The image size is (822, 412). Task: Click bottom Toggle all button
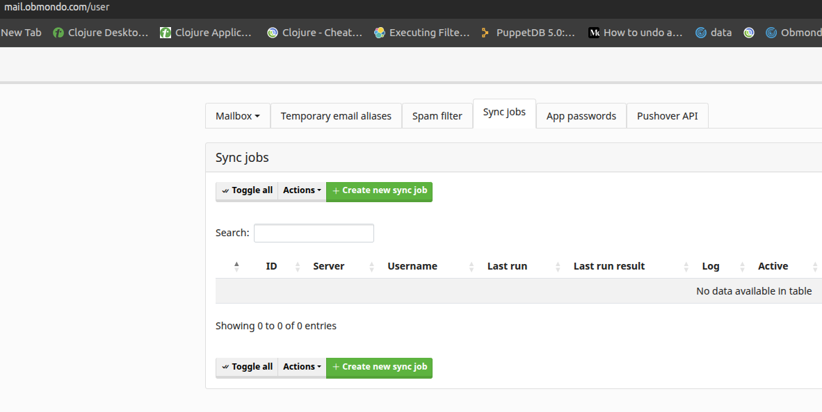(247, 367)
